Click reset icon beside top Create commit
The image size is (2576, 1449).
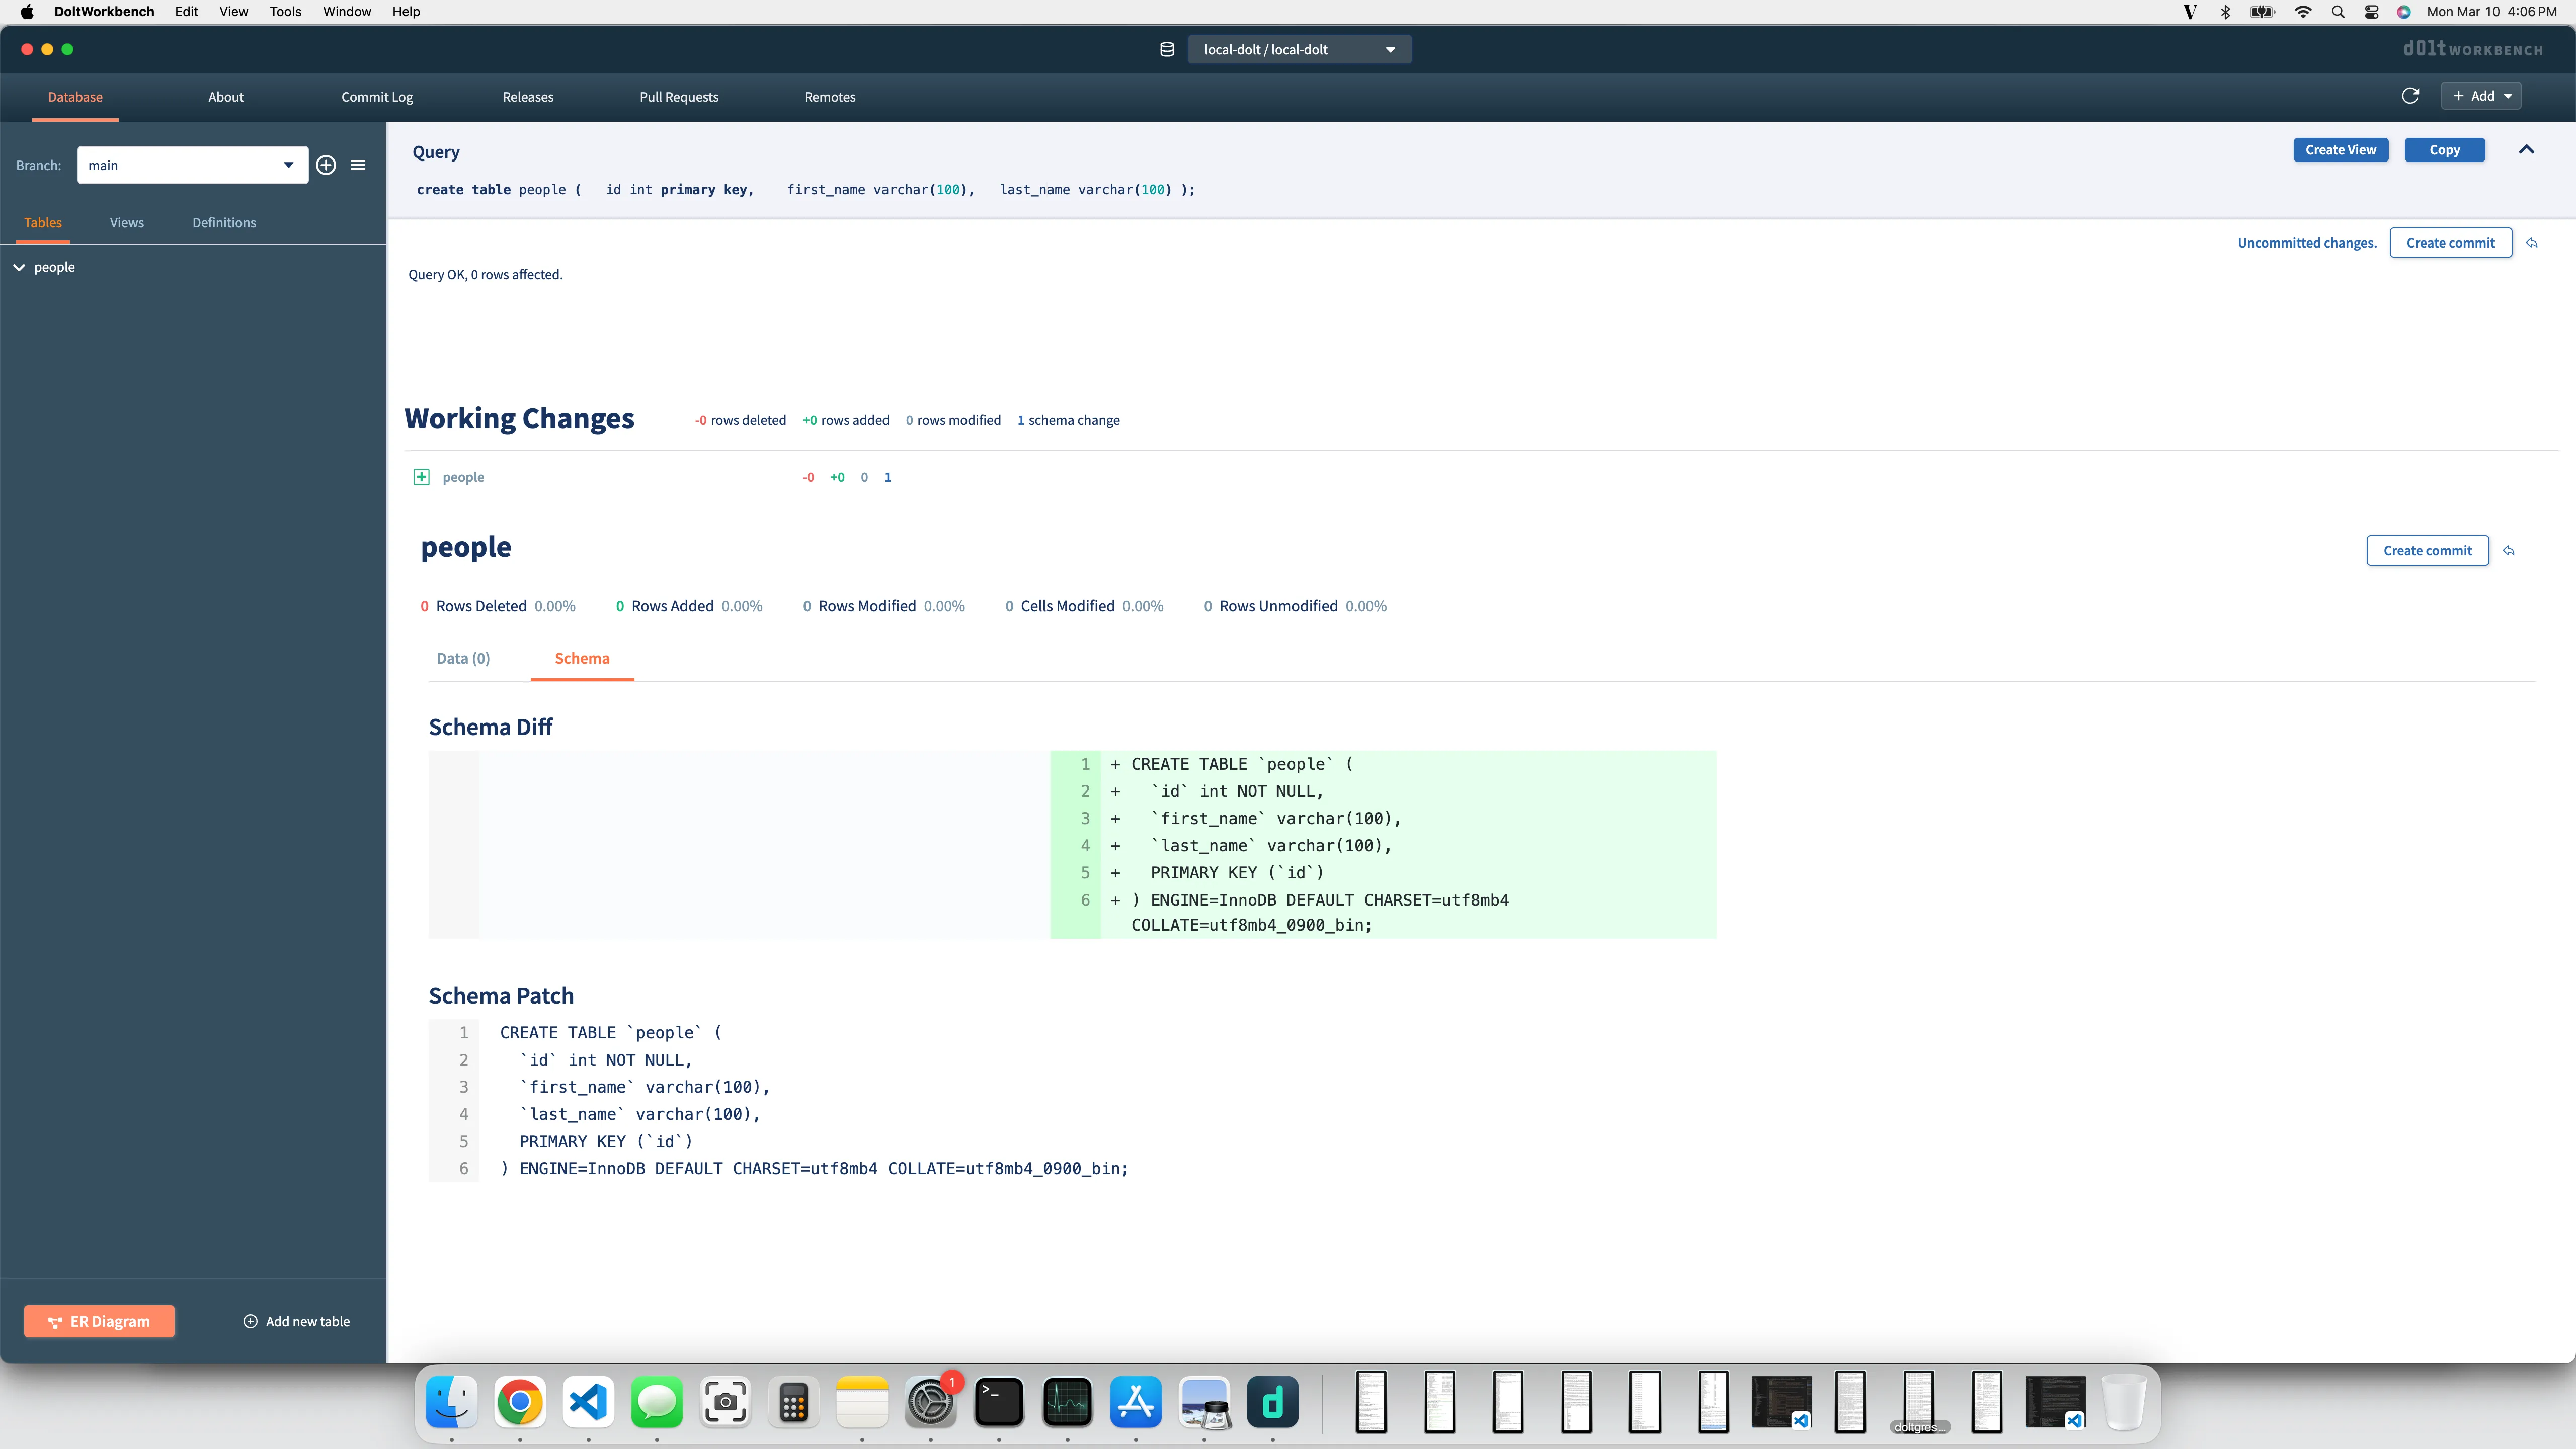click(x=2532, y=243)
